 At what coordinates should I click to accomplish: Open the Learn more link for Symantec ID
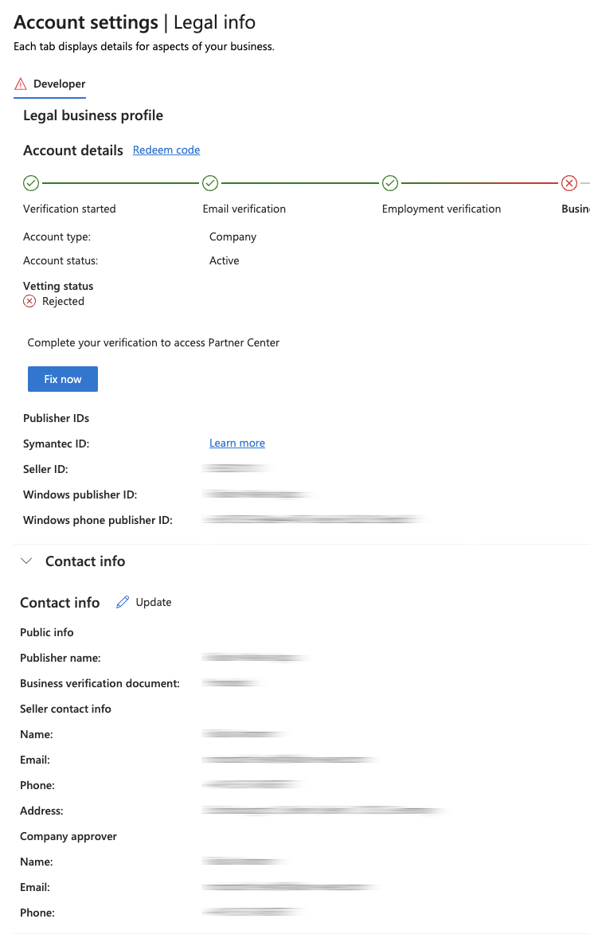(237, 443)
